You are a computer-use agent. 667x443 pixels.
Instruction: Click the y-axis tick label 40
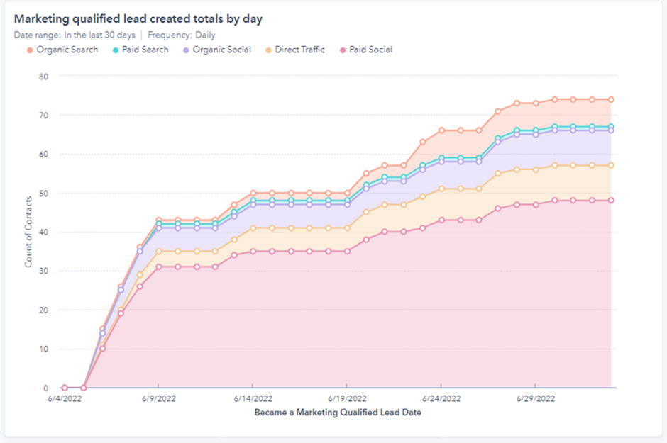tap(44, 232)
